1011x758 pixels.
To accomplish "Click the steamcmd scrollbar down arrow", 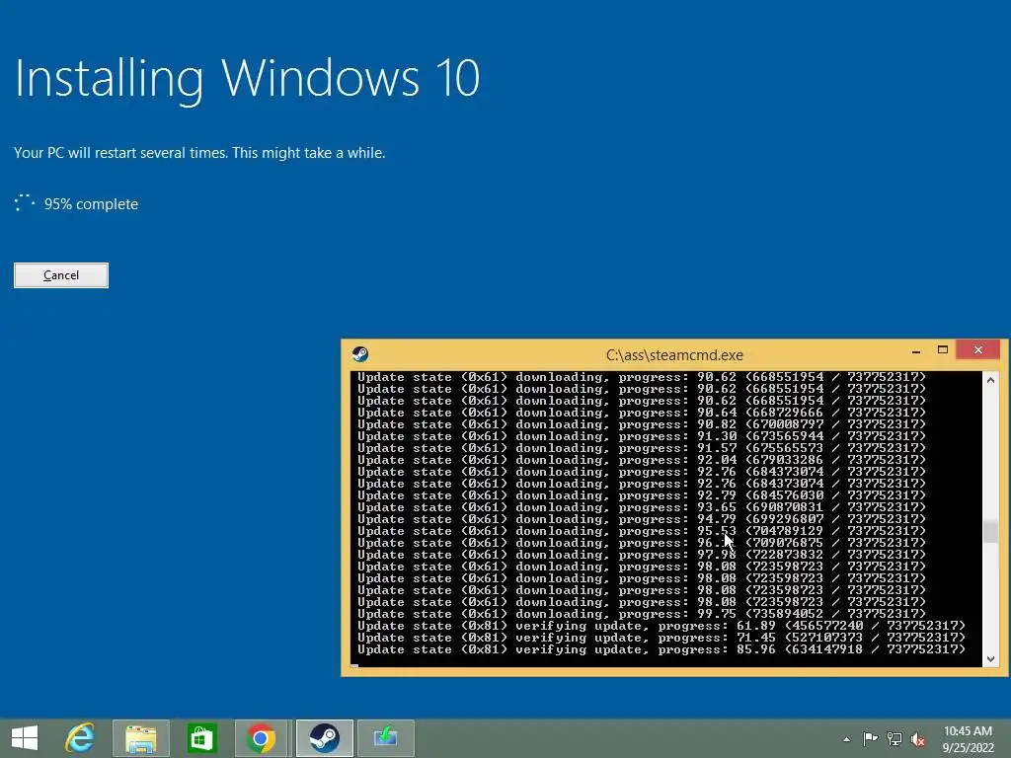I will [991, 658].
